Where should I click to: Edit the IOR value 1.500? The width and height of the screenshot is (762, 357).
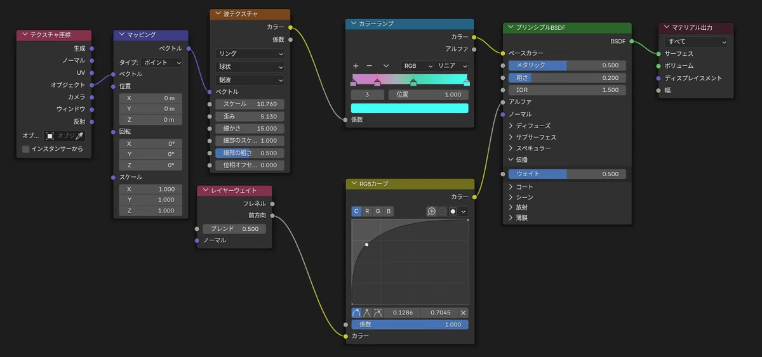point(567,90)
